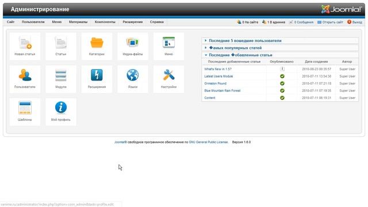Screen dimensions: 368x207
Task: Toggle published checkmark for 'Content' article
Action: [282, 98]
